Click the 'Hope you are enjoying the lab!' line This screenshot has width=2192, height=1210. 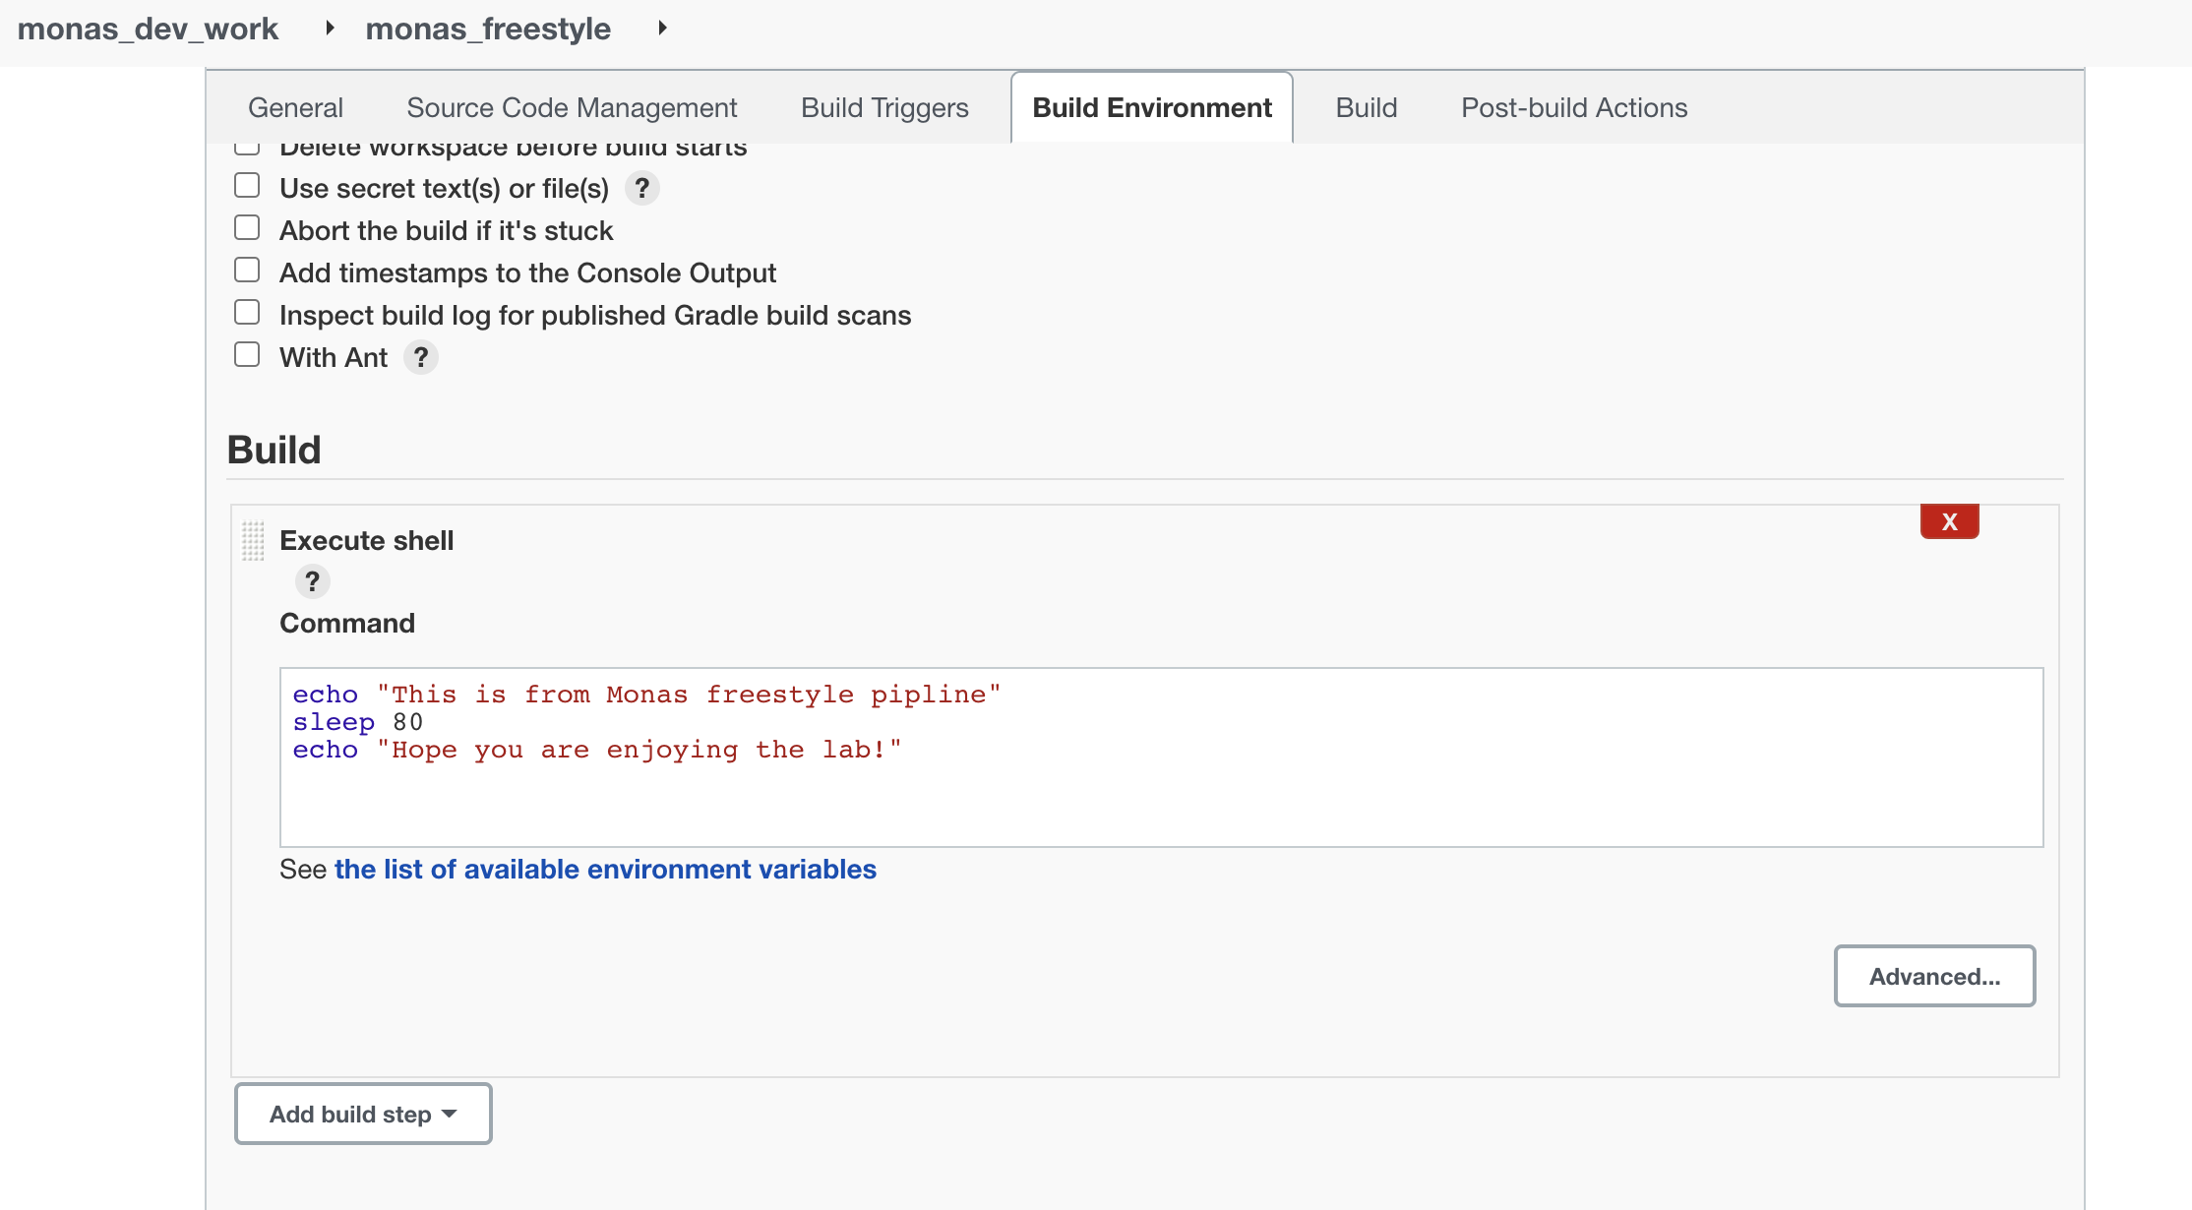click(597, 750)
